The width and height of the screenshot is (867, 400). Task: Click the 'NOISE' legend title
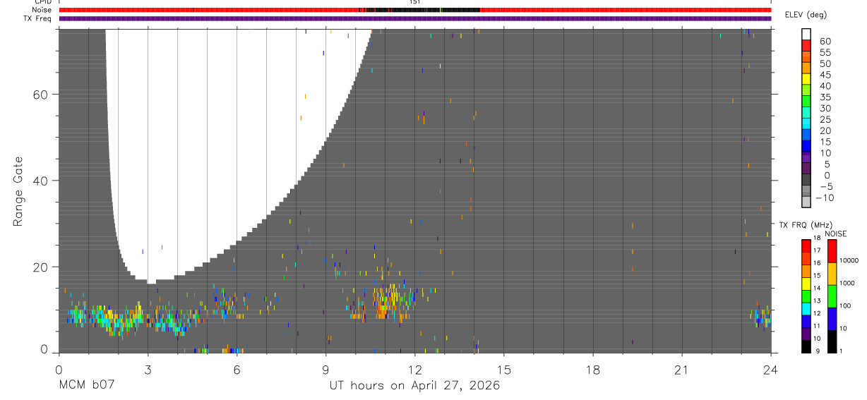(x=836, y=234)
